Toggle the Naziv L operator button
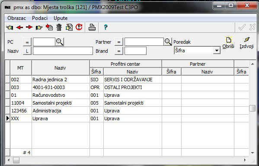The image size is (259, 166). click(27, 51)
